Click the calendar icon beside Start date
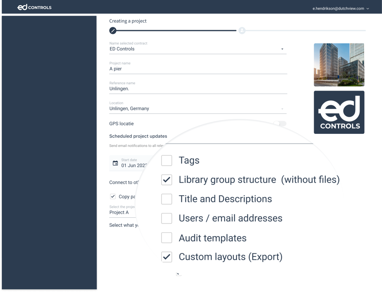 pyautogui.click(x=115, y=163)
